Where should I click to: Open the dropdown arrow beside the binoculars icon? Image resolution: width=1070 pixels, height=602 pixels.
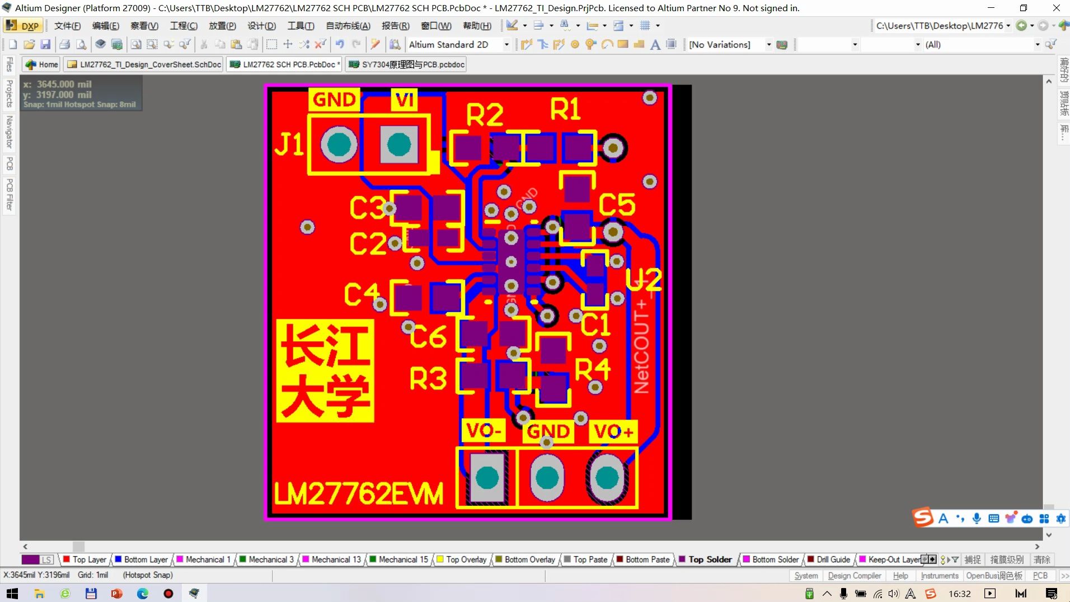click(x=578, y=26)
